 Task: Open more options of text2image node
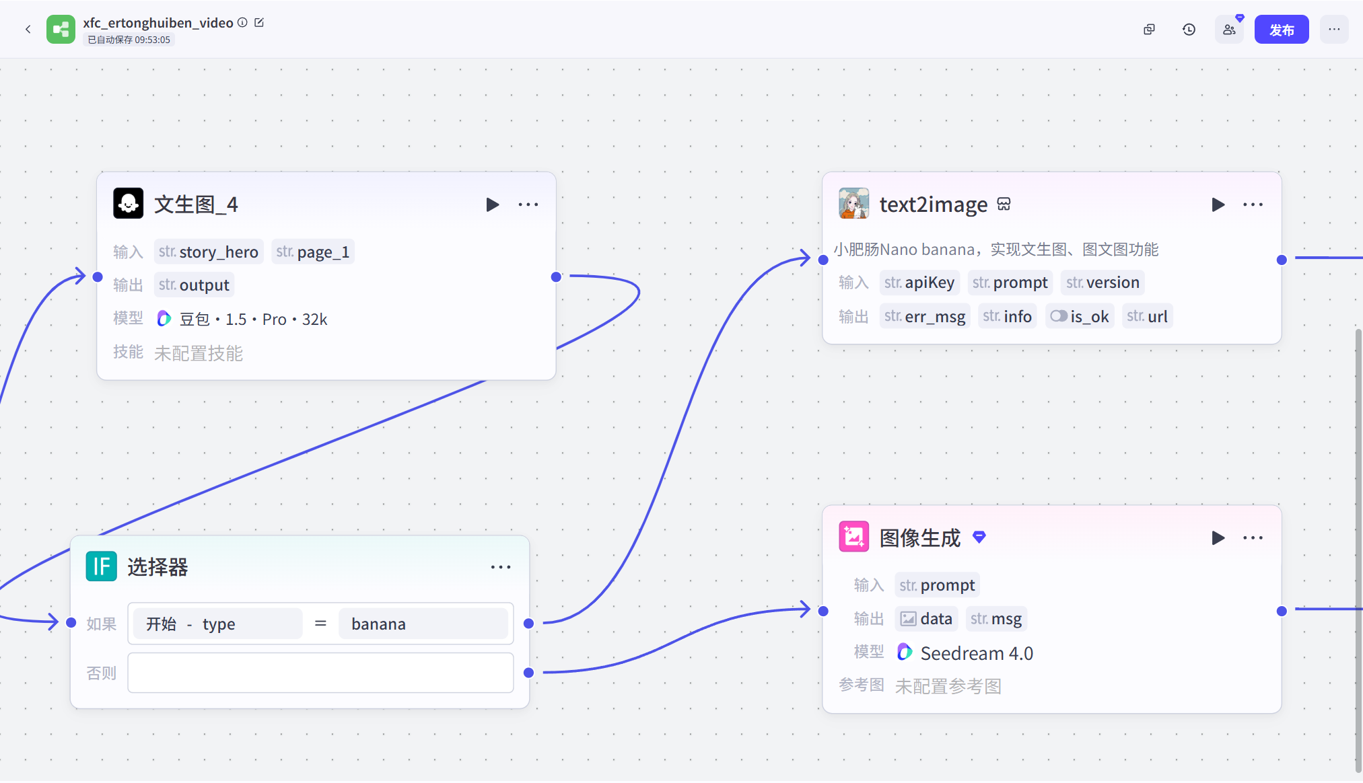pos(1253,204)
